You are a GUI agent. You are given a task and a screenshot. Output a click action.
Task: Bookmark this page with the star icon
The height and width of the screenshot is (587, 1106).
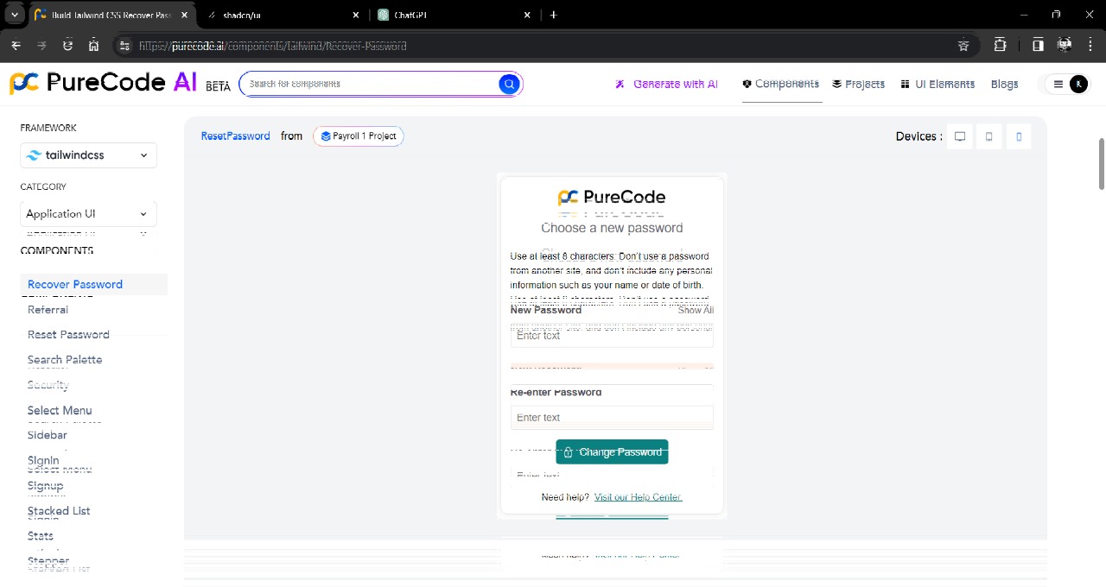tap(963, 46)
